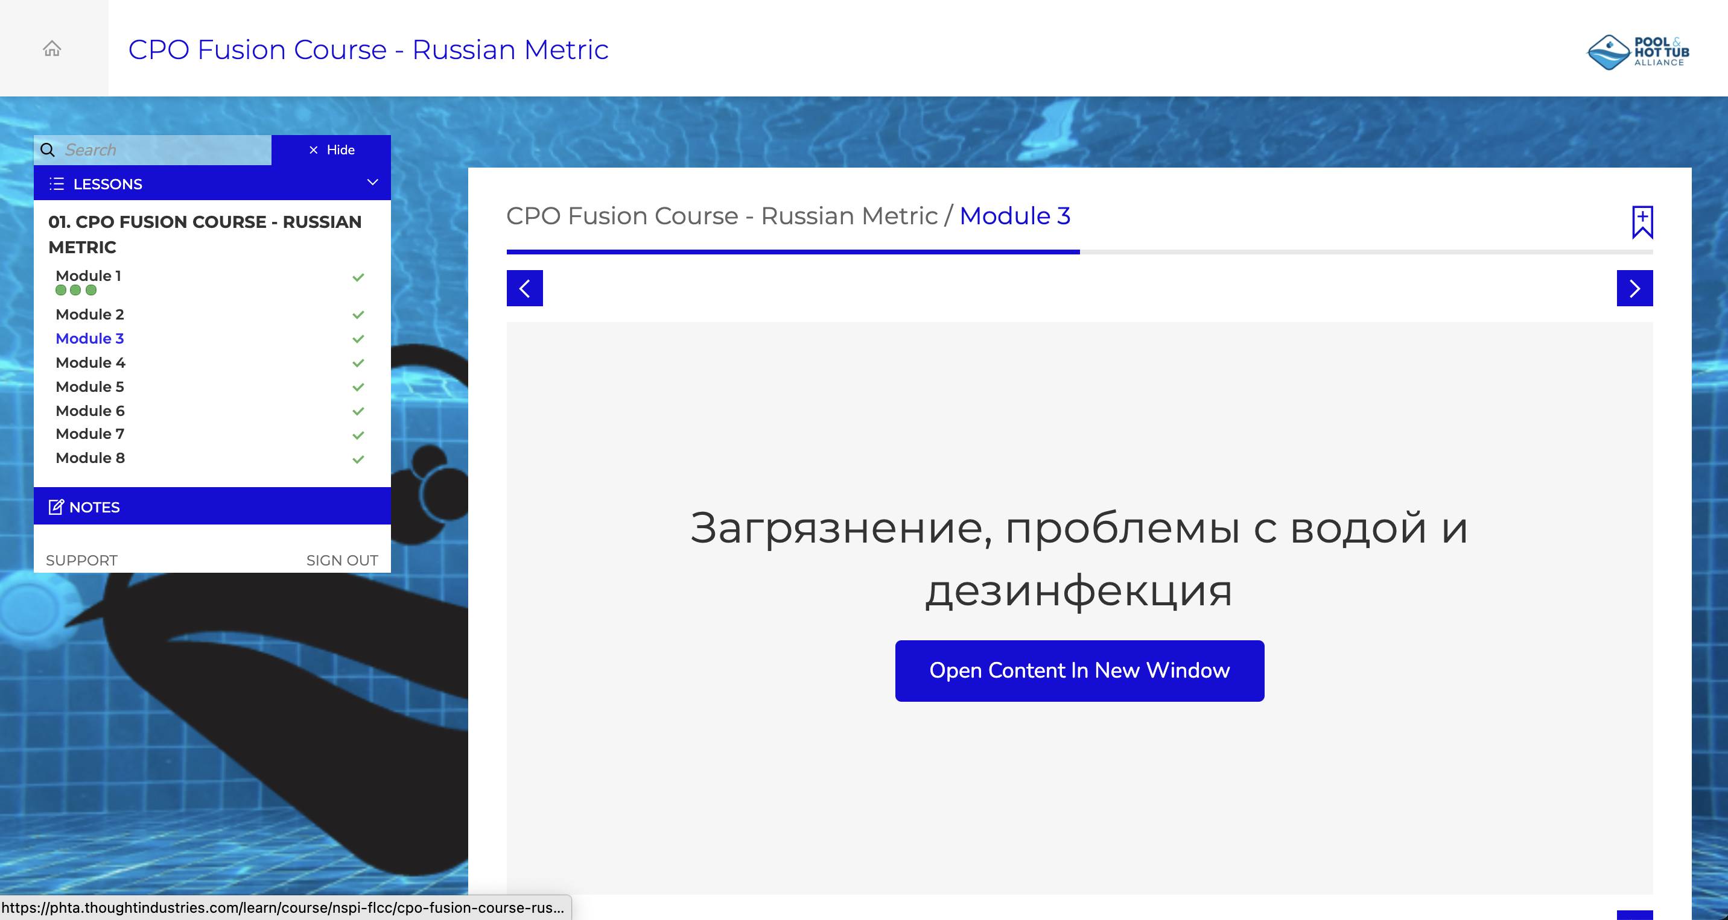Hide the sidebar panel

331,150
